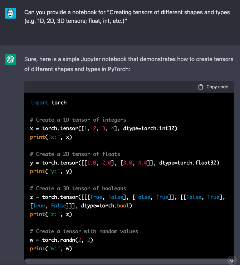Click the Copy code button label
Image resolution: width=240 pixels, height=265 pixels.
pos(217,87)
